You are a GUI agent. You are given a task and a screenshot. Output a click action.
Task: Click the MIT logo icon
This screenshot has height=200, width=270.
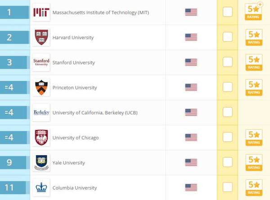41,12
